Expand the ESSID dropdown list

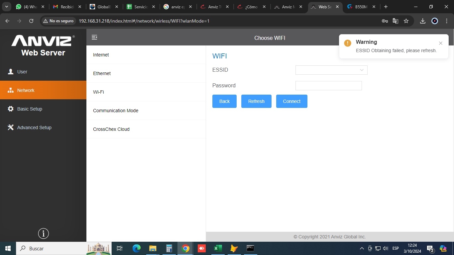click(331, 70)
